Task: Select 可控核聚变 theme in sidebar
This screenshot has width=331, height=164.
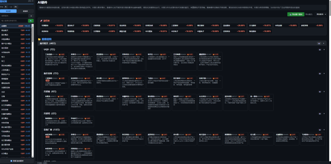Action: pos(16,131)
